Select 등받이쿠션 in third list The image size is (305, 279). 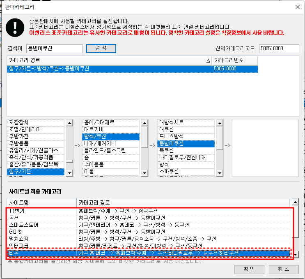tap(186, 144)
